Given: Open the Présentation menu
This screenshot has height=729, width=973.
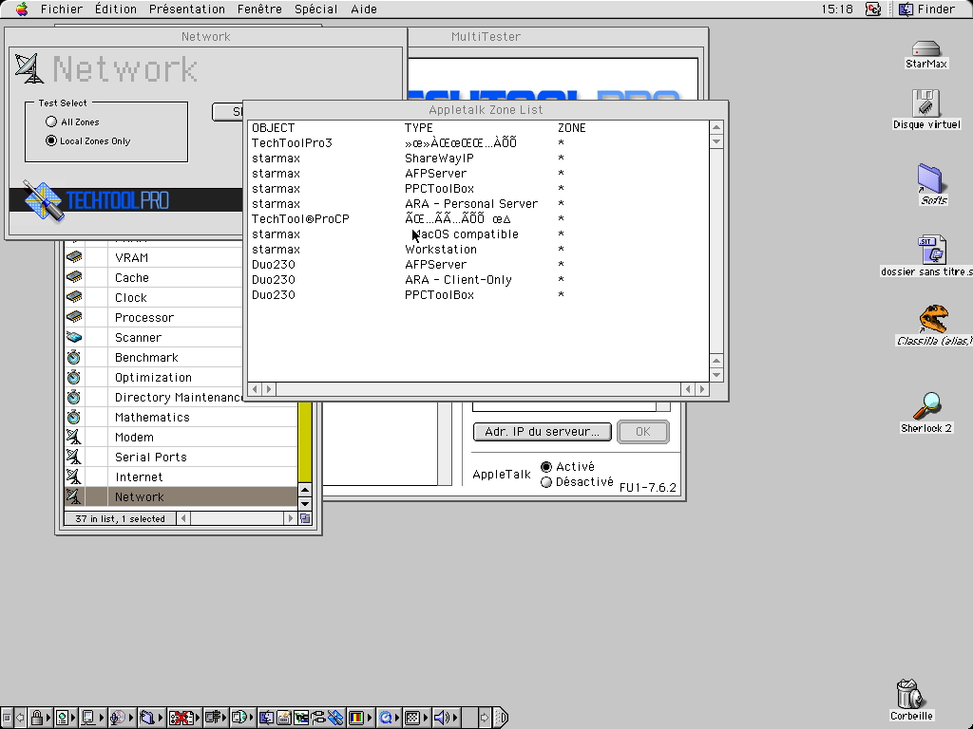Looking at the screenshot, I should click(187, 9).
